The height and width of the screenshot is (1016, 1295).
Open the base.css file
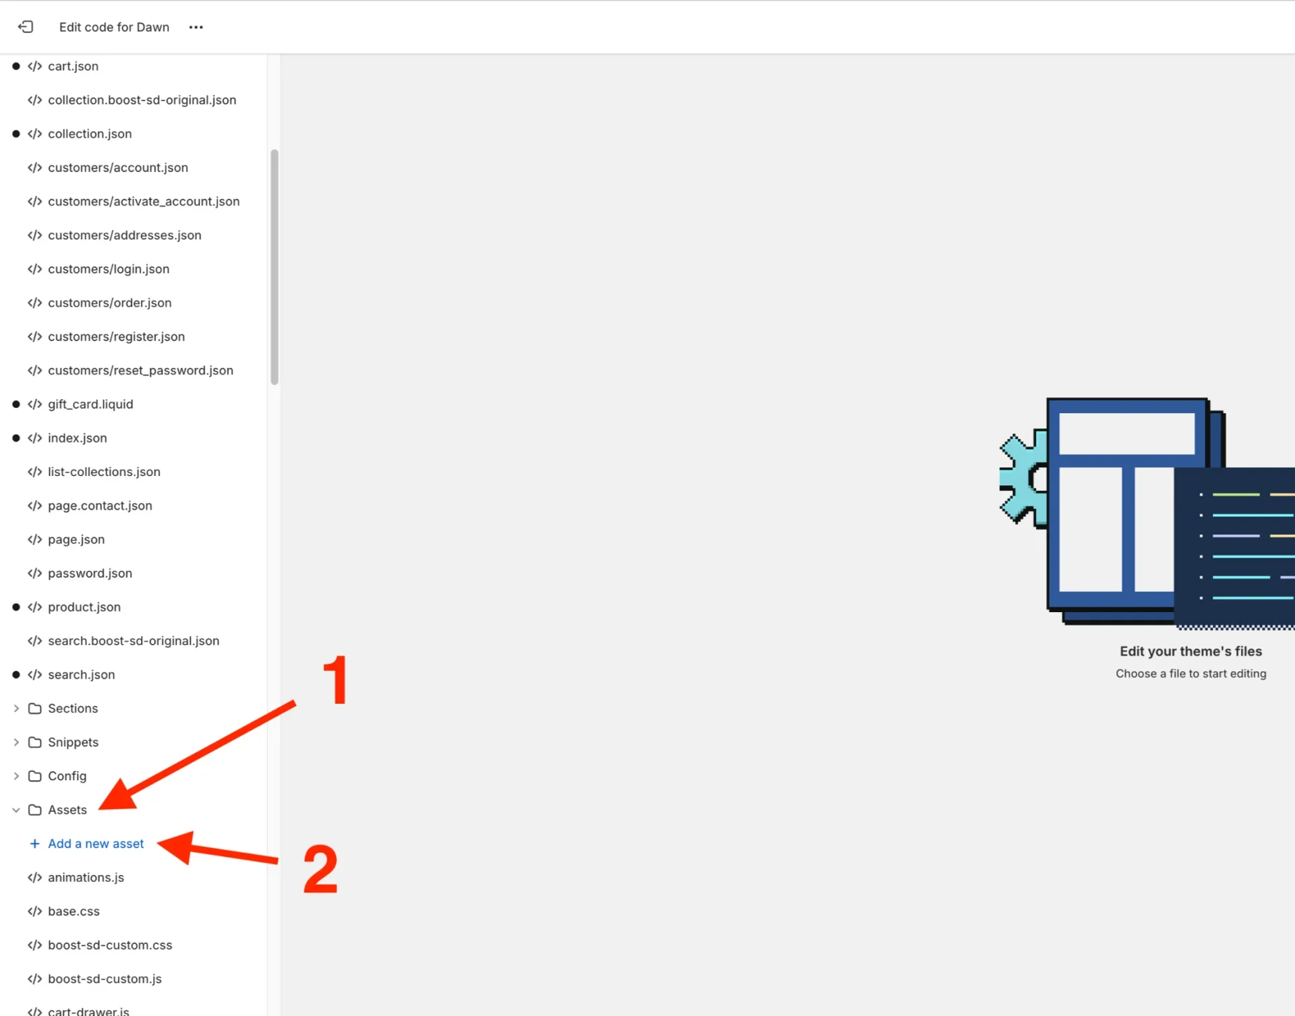coord(74,911)
